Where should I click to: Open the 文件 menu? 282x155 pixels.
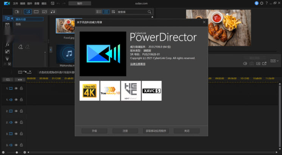(16, 3)
